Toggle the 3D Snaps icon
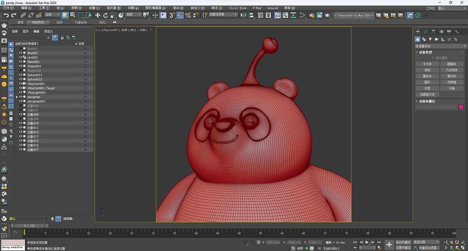Screen dimensions: 468x251 click(x=172, y=15)
